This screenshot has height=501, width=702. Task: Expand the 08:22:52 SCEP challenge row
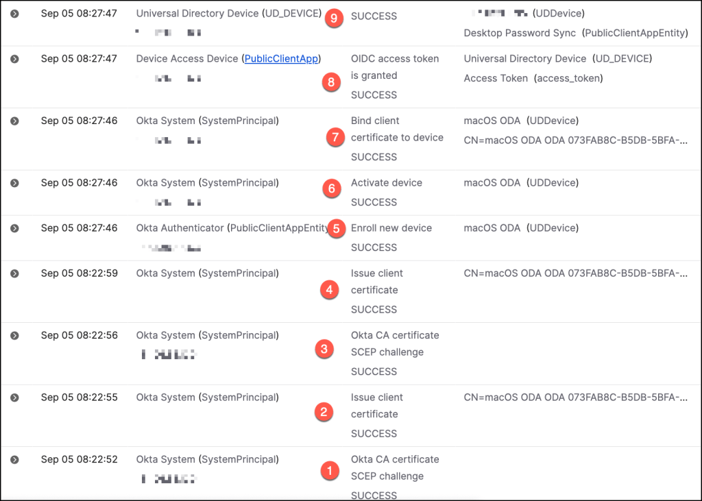tap(14, 460)
